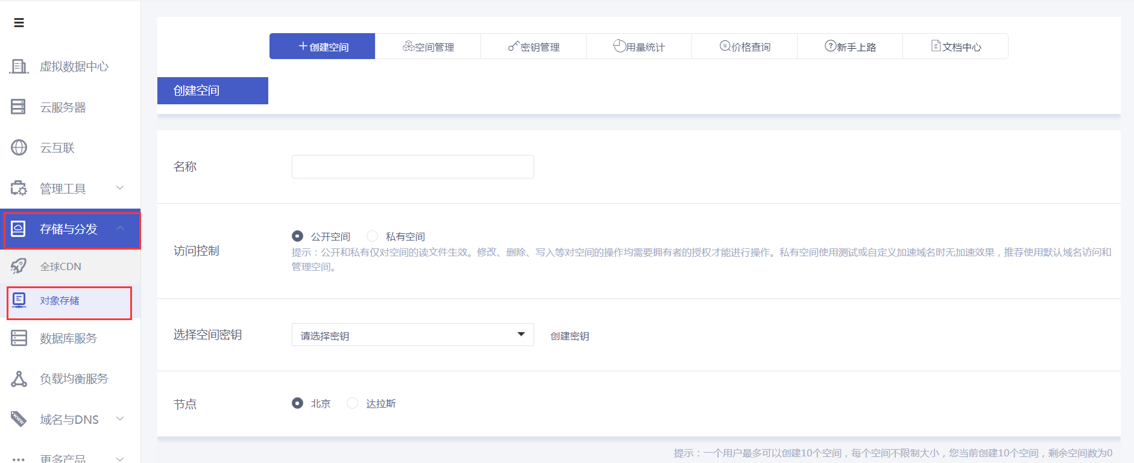The image size is (1134, 463).
Task: Click the 管理工具 toolbox icon
Action: pos(19,188)
